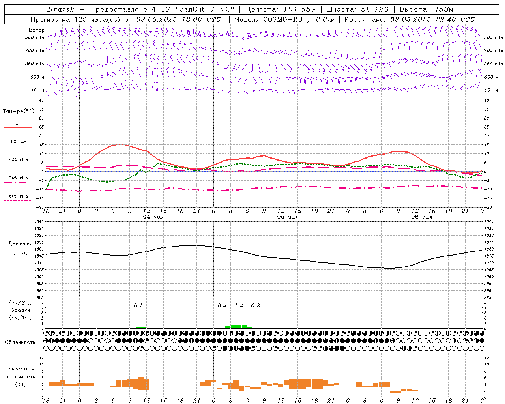Click the Высота: 453м elevation value
This screenshot has width=505, height=404.
[x=426, y=9]
